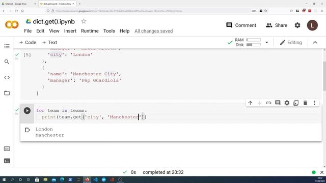Close the execution status bar
This screenshot has height=183, width=326.
pyautogui.click(x=321, y=172)
